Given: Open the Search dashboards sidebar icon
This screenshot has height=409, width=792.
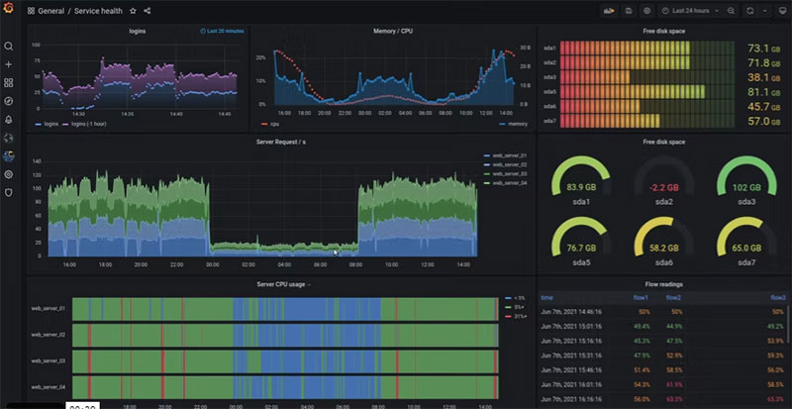Looking at the screenshot, I should tap(9, 47).
